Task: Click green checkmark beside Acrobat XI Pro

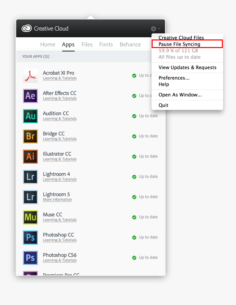Action: click(134, 76)
